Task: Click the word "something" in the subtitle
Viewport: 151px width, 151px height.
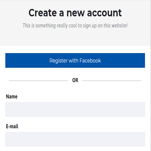Action: 46,26
